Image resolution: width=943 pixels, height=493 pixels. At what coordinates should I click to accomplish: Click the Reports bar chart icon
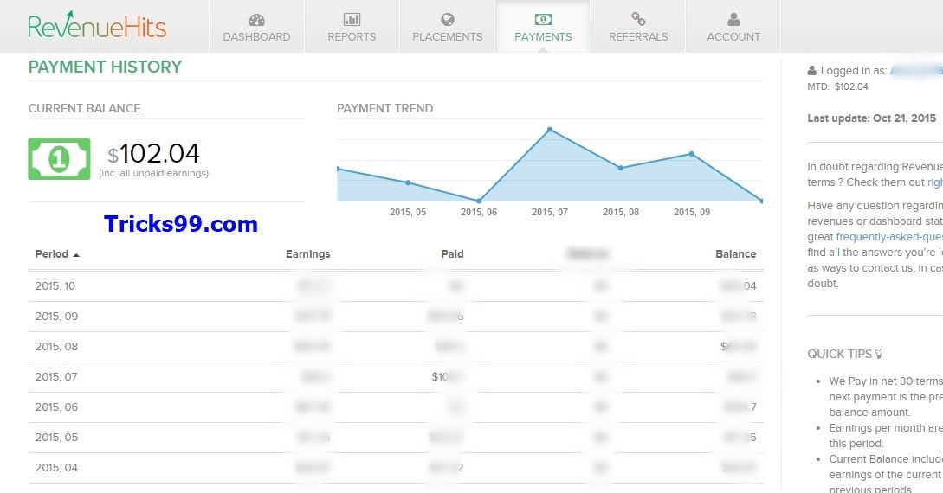pyautogui.click(x=352, y=19)
